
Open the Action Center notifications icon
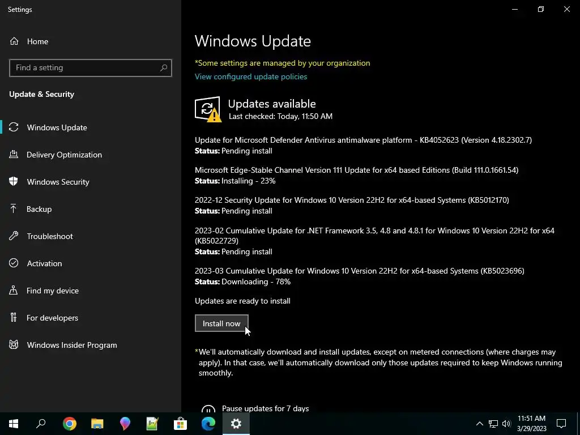[x=561, y=424]
